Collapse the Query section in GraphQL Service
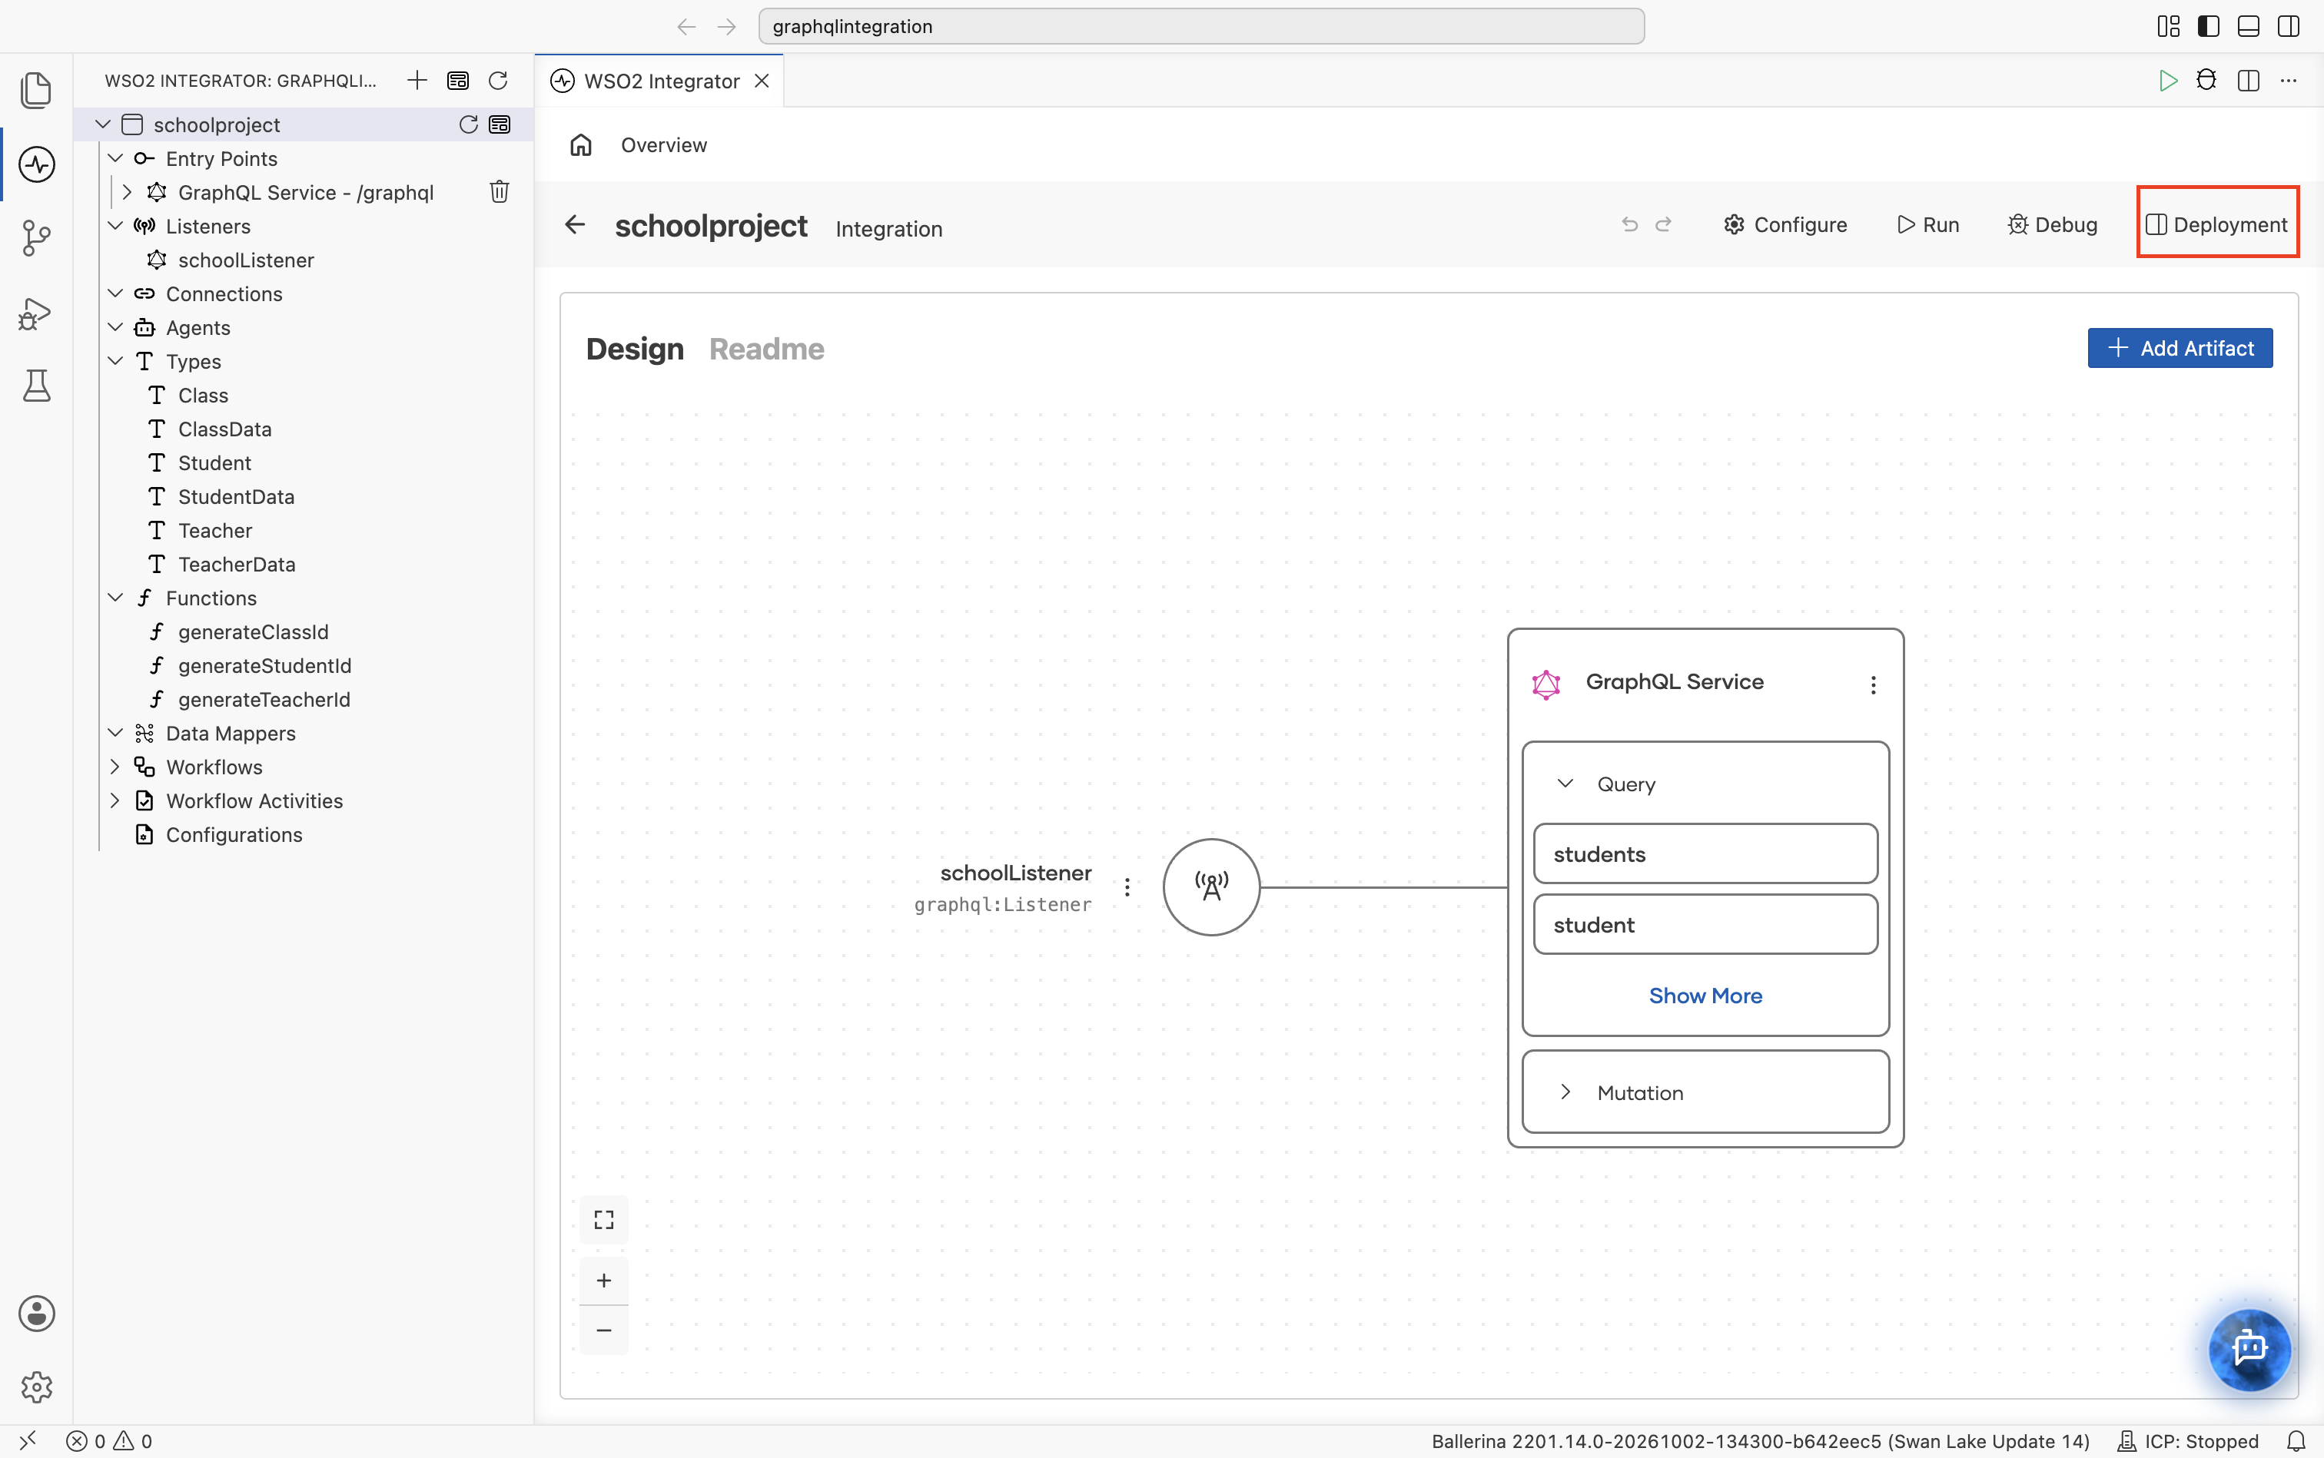Image resolution: width=2324 pixels, height=1458 pixels. pos(1565,784)
